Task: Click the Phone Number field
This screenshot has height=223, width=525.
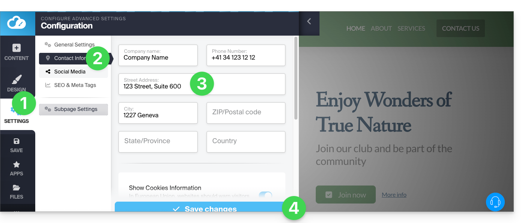Action: (246, 55)
